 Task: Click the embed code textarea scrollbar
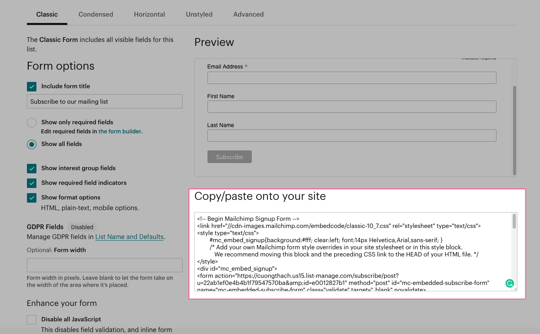pyautogui.click(x=514, y=222)
